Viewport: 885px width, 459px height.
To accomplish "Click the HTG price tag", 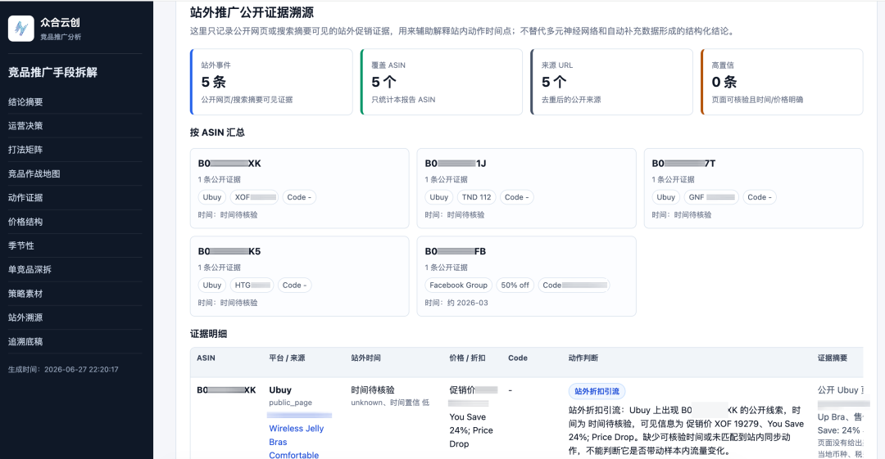I will click(x=252, y=286).
